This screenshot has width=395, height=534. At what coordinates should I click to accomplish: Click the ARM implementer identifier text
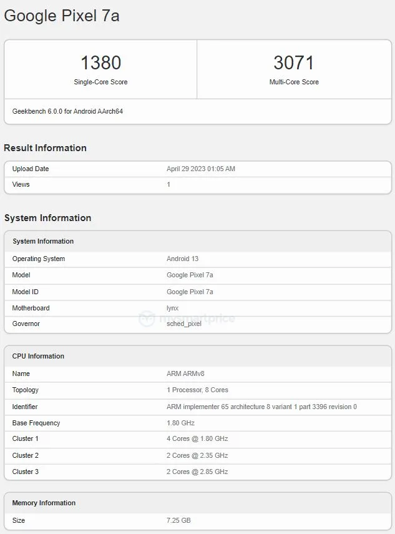click(x=261, y=407)
